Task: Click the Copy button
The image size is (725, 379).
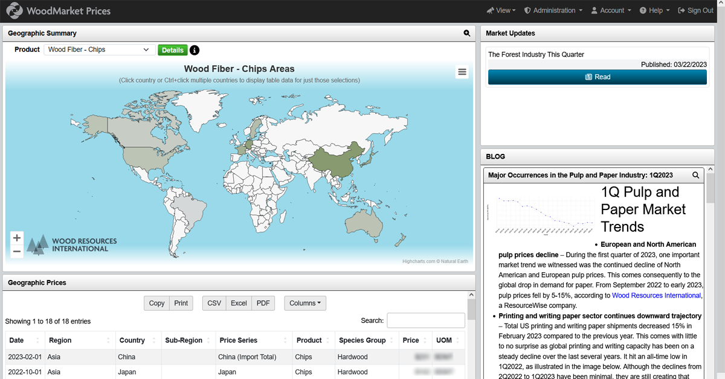Action: [156, 303]
